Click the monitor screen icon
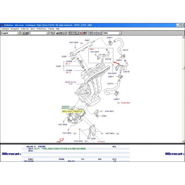Viewport: 185px width, 185px height. [x=77, y=33]
